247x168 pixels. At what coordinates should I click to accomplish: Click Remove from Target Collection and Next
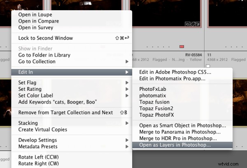(65, 113)
